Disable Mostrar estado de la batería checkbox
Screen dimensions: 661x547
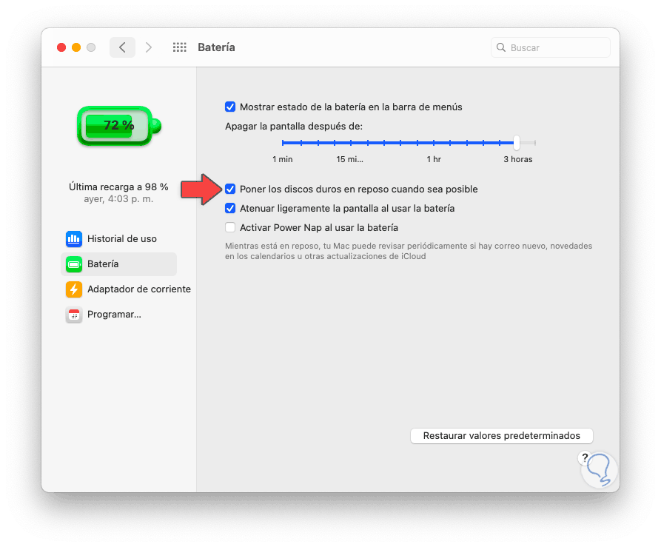pyautogui.click(x=230, y=107)
